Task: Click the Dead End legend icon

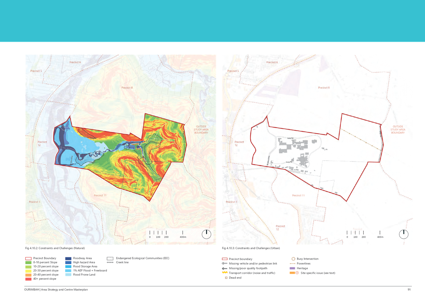Action: (226, 278)
